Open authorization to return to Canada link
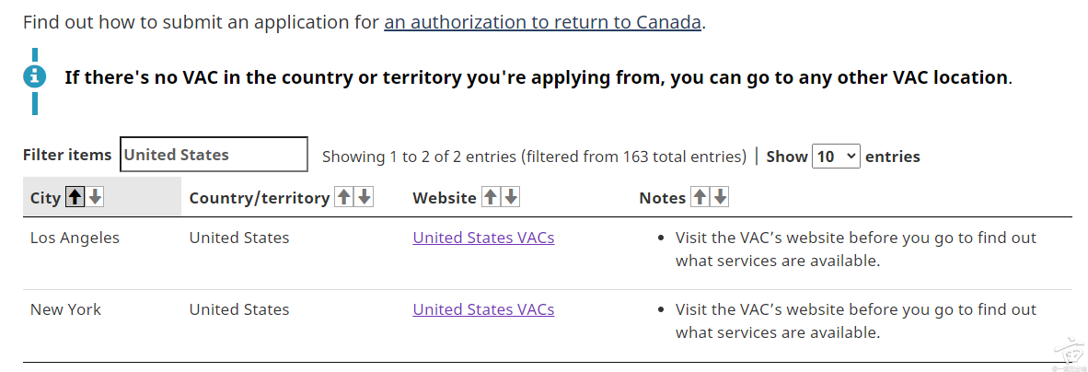The image size is (1088, 372). 543,21
